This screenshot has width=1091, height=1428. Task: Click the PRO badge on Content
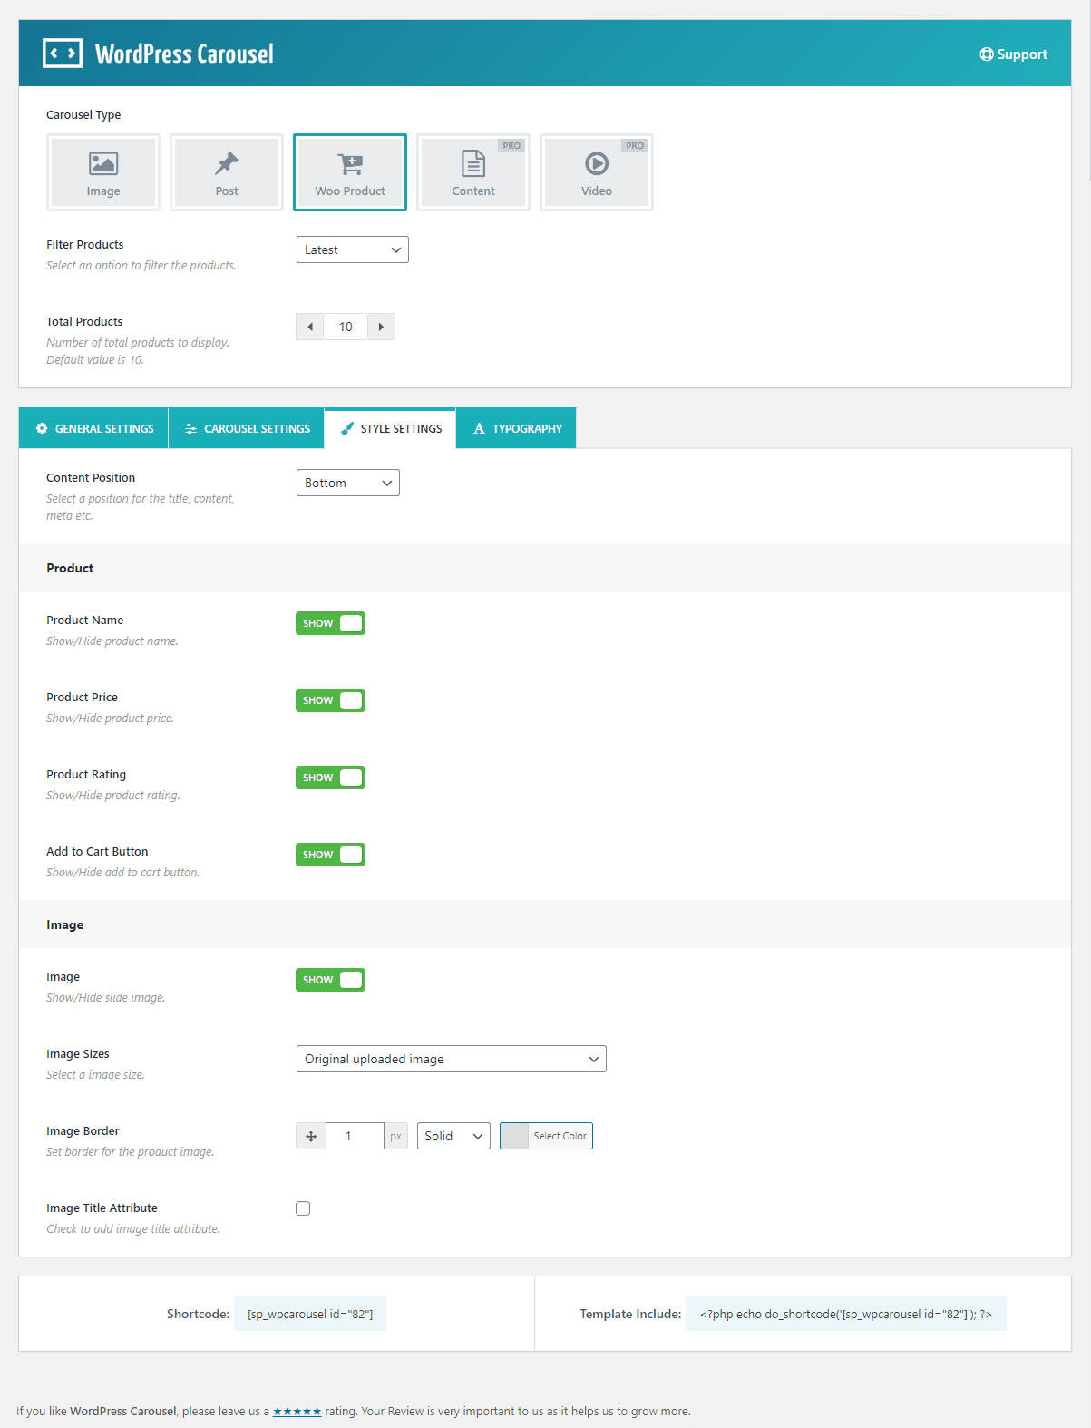tap(511, 145)
